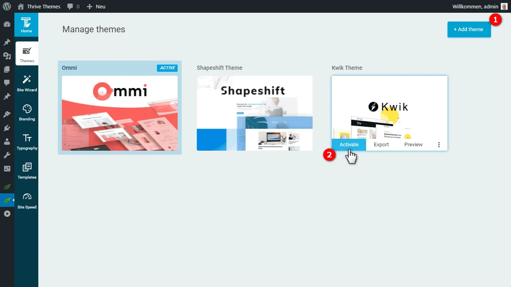511x287 pixels.
Task: Open the Tools wrench icon
Action: (7, 155)
